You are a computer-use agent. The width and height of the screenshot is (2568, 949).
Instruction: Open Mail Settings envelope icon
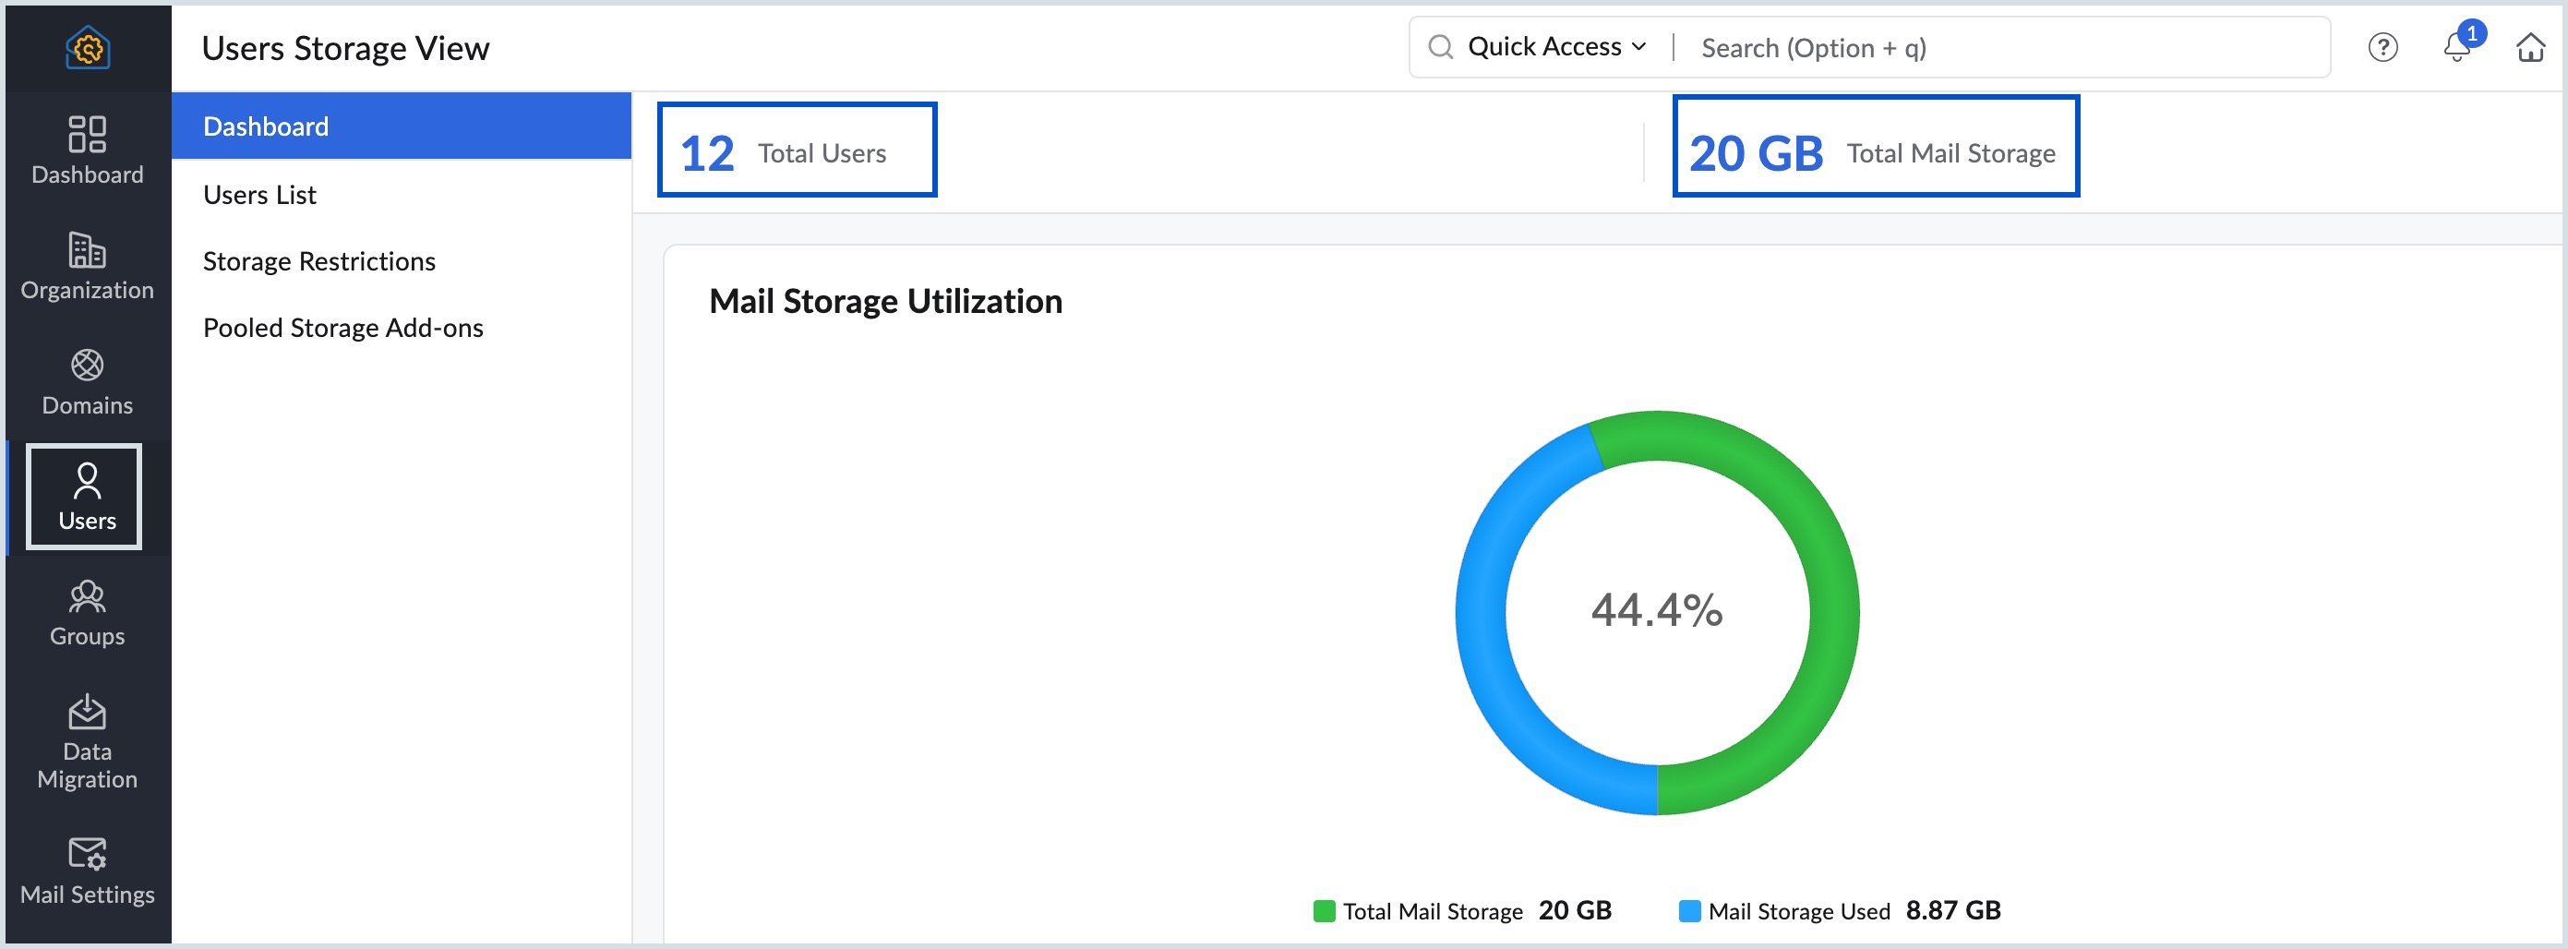coord(87,853)
